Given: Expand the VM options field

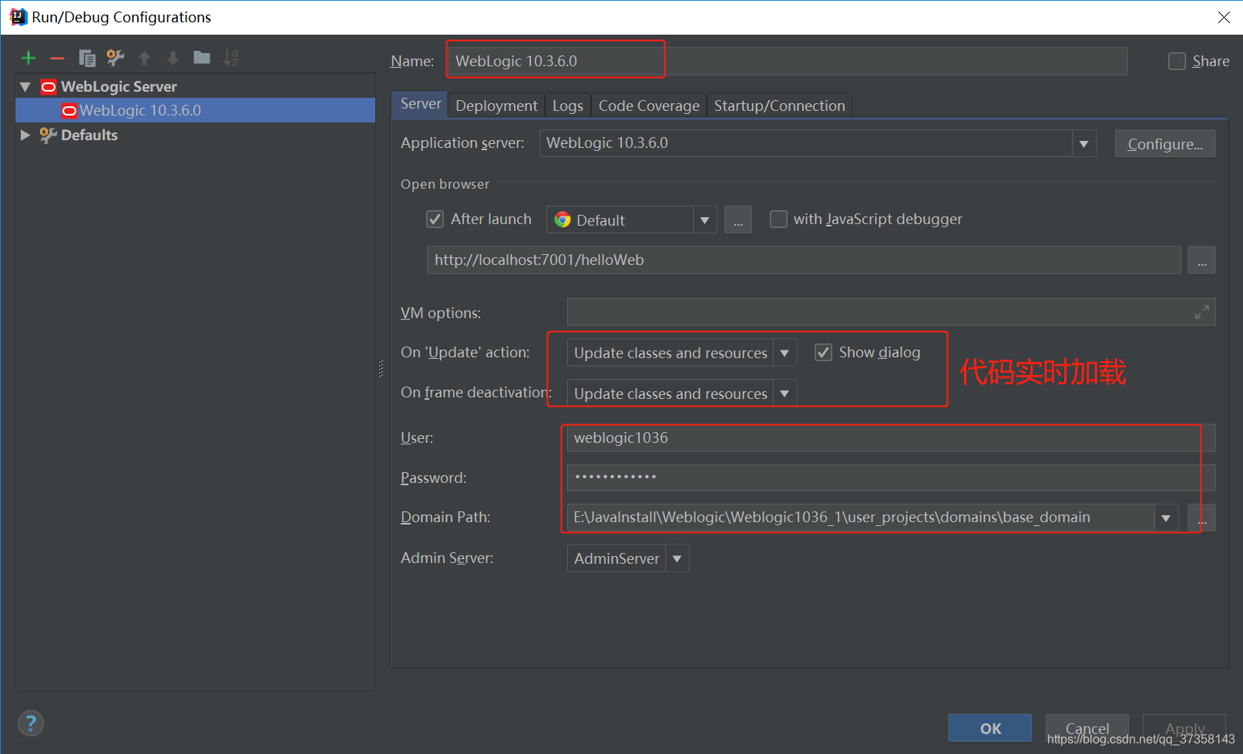Looking at the screenshot, I should 1201,312.
